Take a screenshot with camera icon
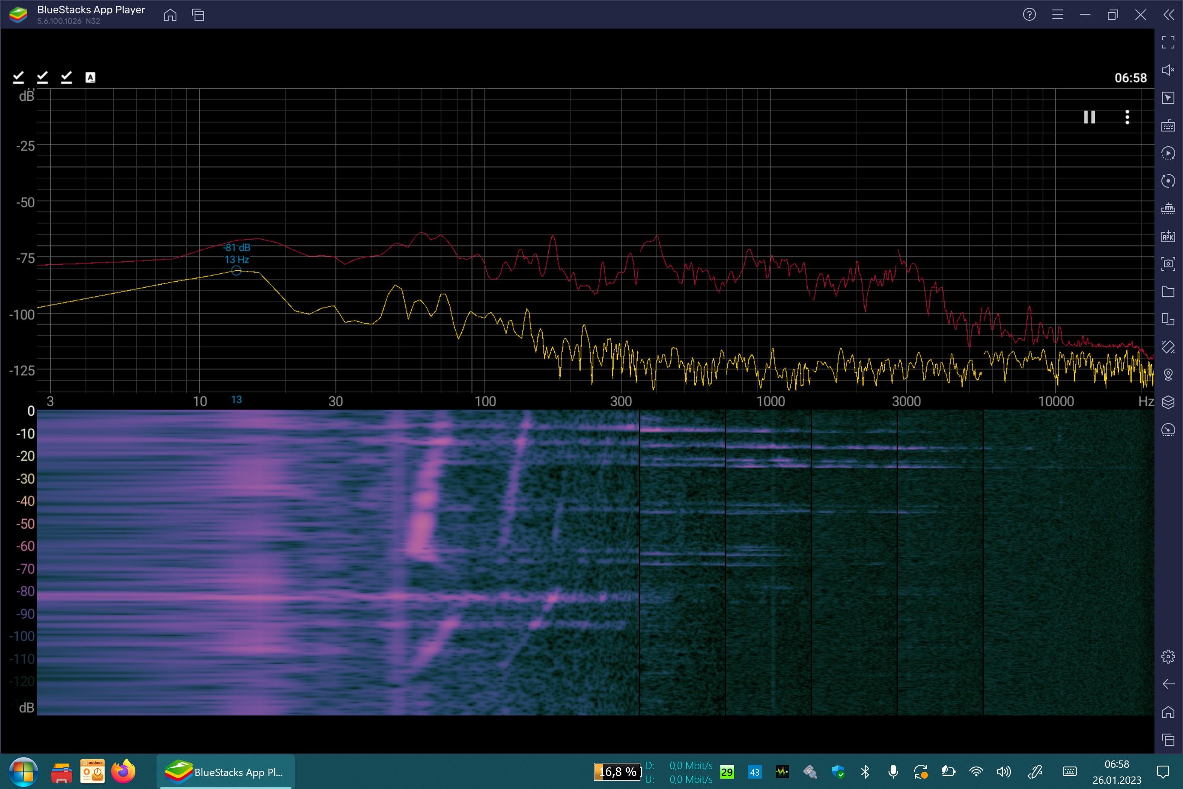Image resolution: width=1183 pixels, height=789 pixels. click(1168, 264)
